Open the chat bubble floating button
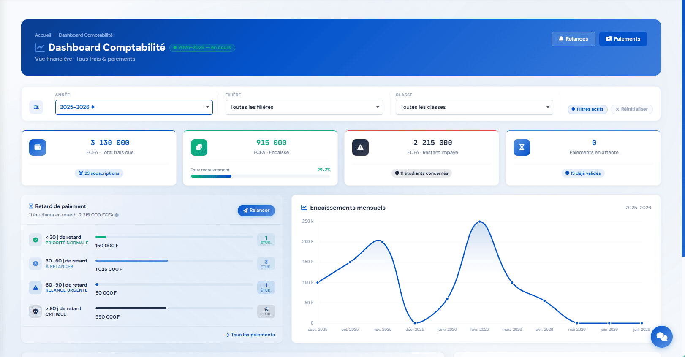Viewport: 685px width, 357px height. pos(662,337)
